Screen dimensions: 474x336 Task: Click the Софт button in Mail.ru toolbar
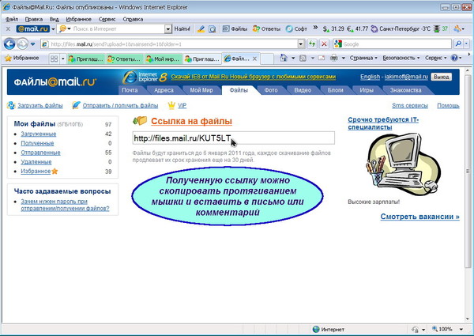pos(296,29)
